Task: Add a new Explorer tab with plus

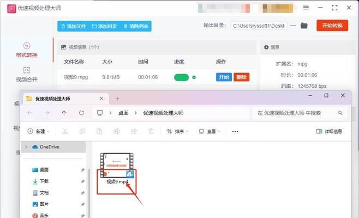Action: point(117,99)
